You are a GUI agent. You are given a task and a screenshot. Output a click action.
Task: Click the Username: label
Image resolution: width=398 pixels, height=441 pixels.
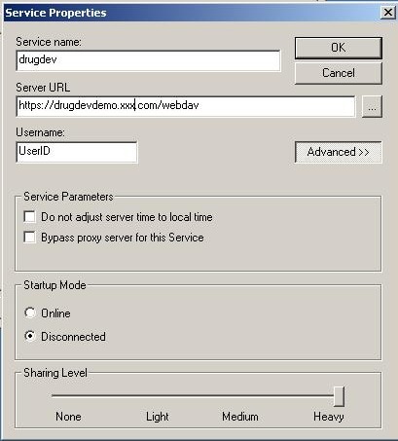click(40, 132)
